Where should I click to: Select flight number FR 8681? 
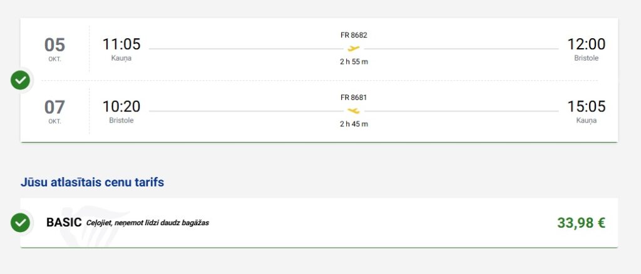[354, 98]
